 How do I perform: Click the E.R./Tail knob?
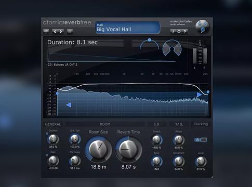coord(75,139)
